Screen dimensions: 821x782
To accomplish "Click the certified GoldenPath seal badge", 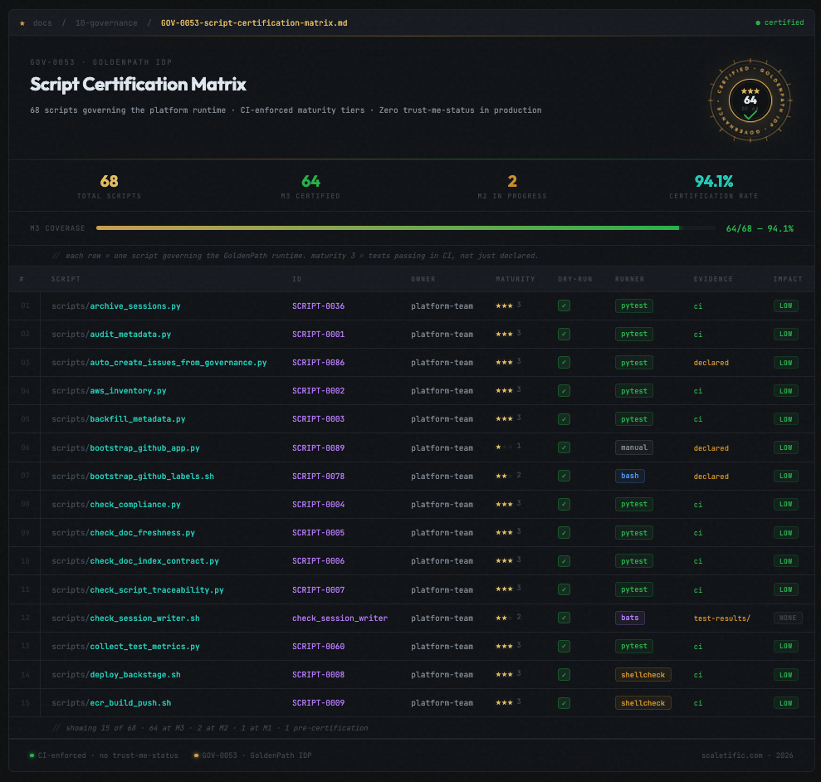I will pos(750,100).
